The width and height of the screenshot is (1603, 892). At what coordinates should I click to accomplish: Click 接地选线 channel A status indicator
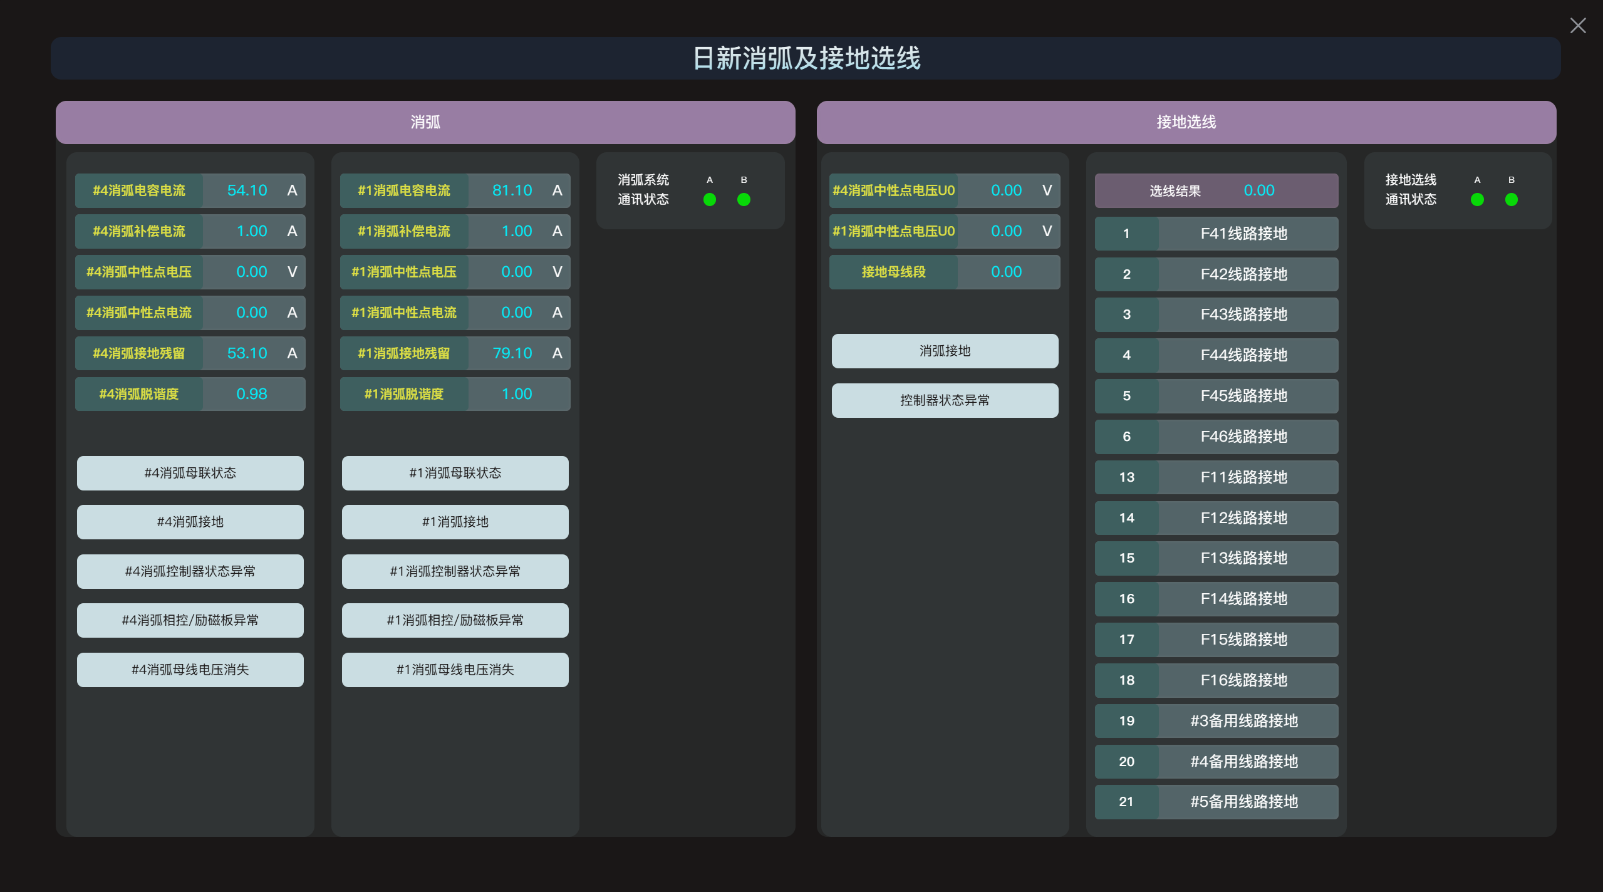tap(1476, 200)
